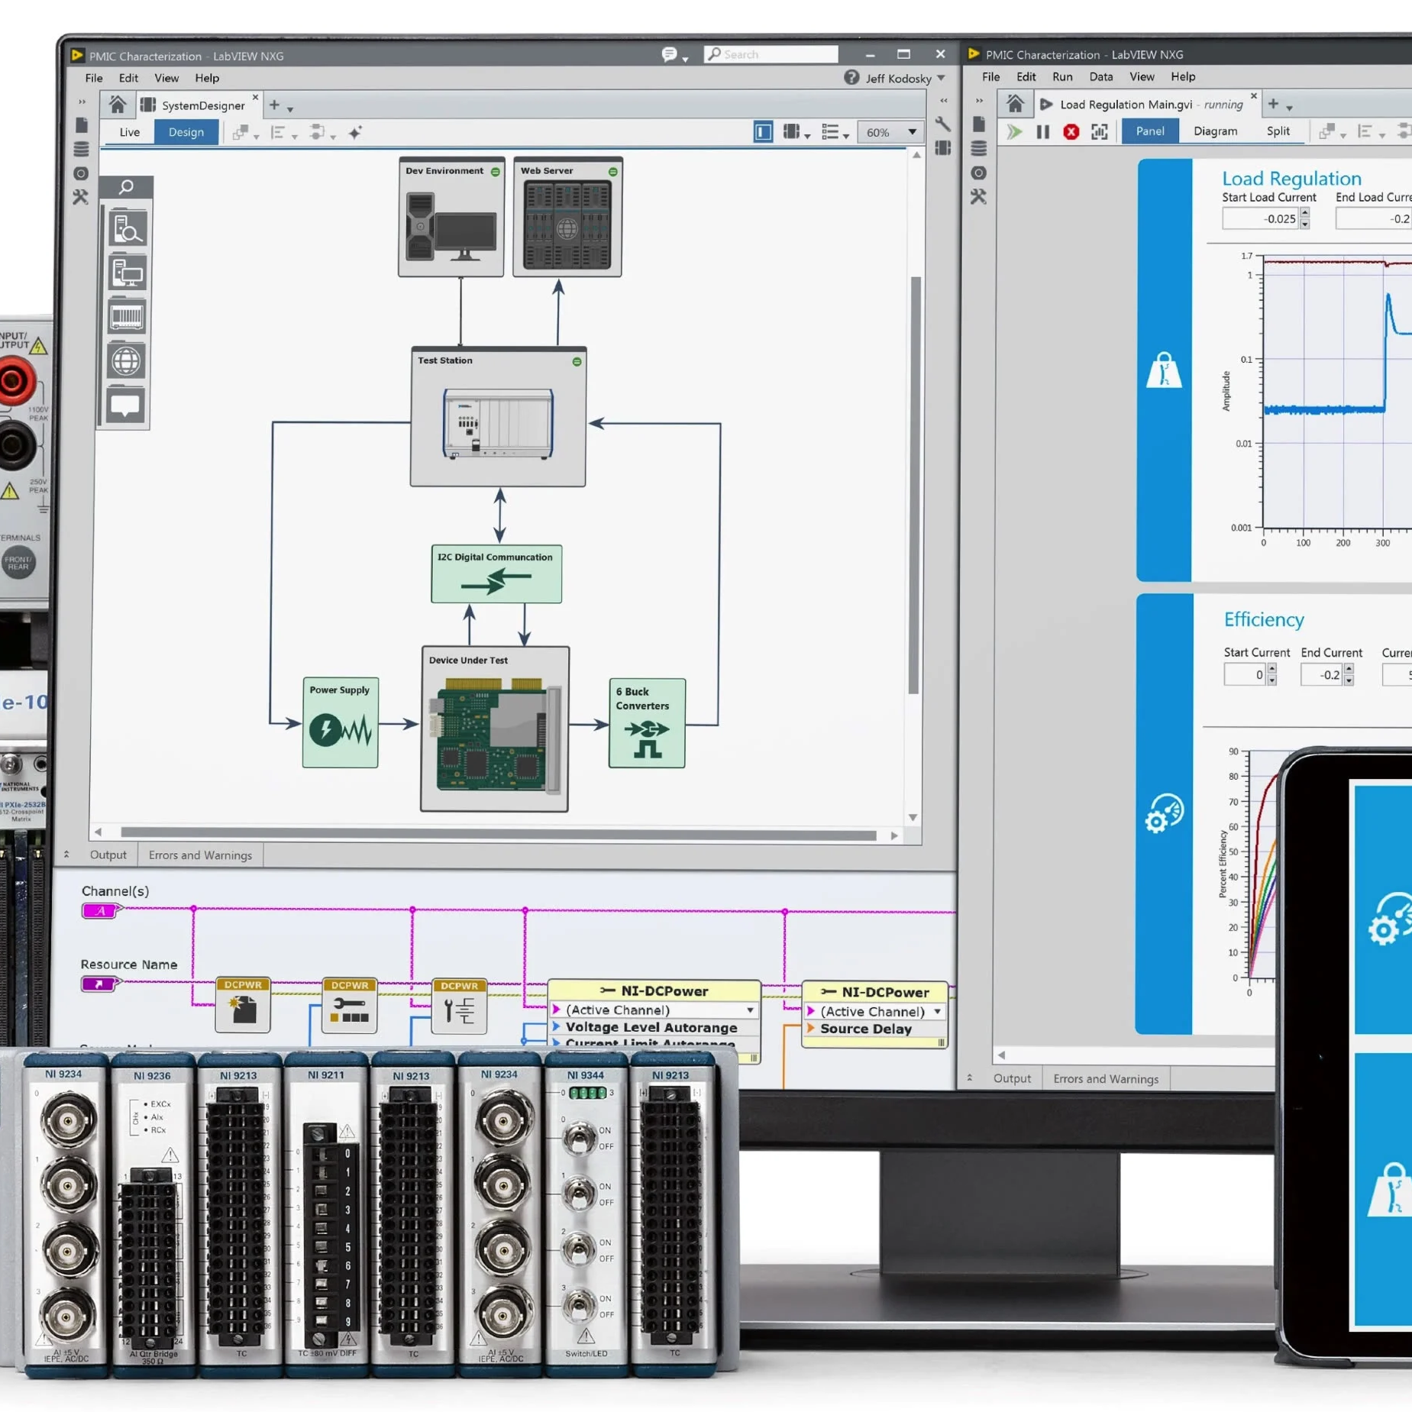Open the wrench configuration icon on right rail
The width and height of the screenshot is (1412, 1412).
click(x=942, y=124)
